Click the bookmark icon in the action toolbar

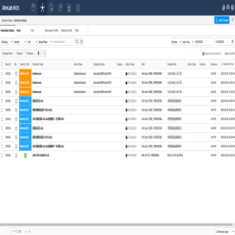coord(39,53)
